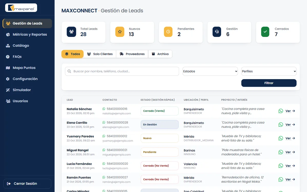Open Catálogo menu item
The width and height of the screenshot is (307, 192).
(27, 46)
